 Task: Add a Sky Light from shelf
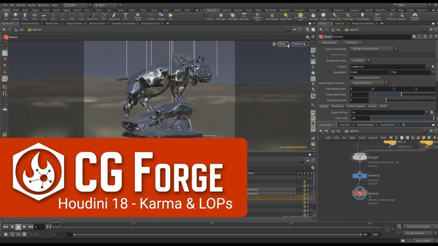pos(313,16)
